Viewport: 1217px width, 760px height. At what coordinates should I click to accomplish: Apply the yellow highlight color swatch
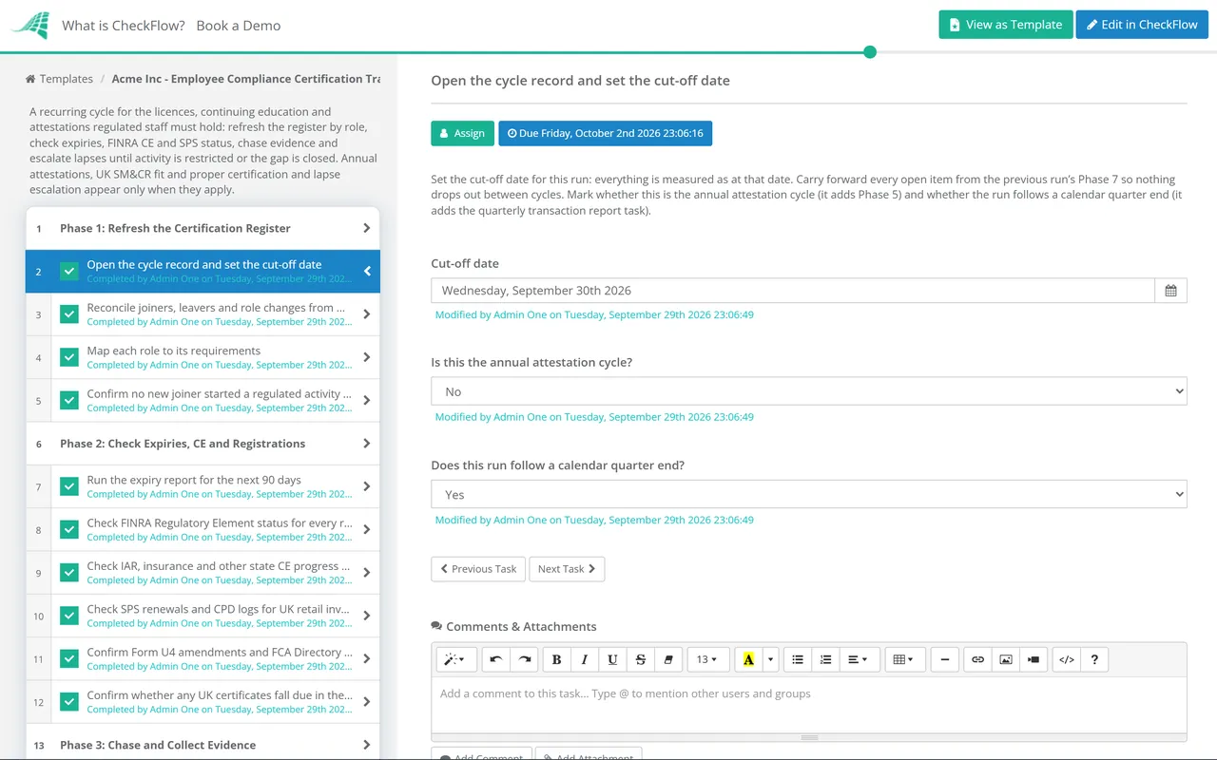[749, 659]
